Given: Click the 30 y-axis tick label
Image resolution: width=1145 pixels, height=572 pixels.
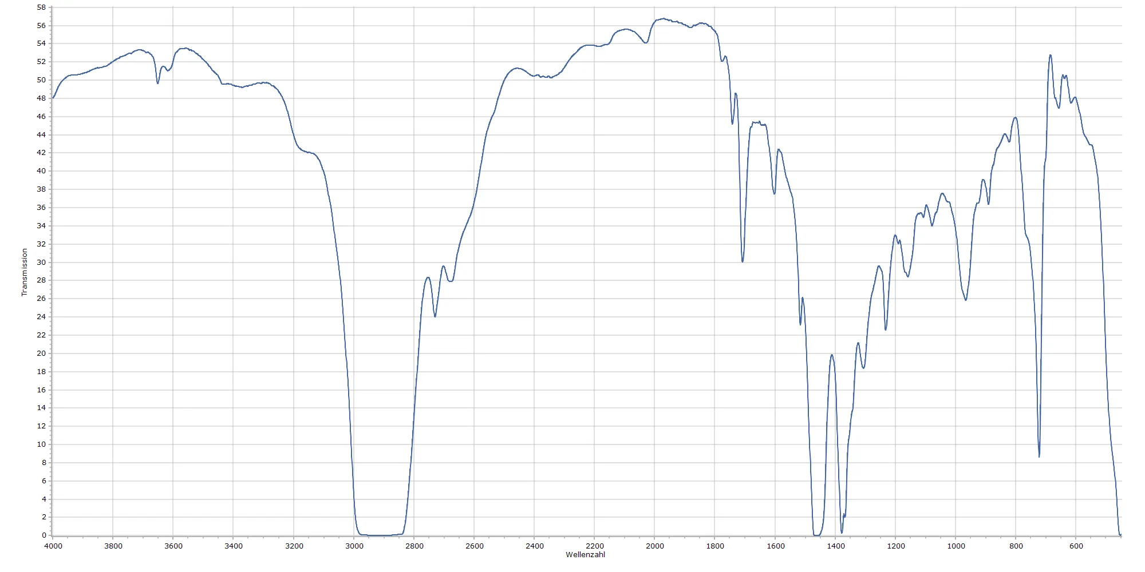Looking at the screenshot, I should 41,262.
